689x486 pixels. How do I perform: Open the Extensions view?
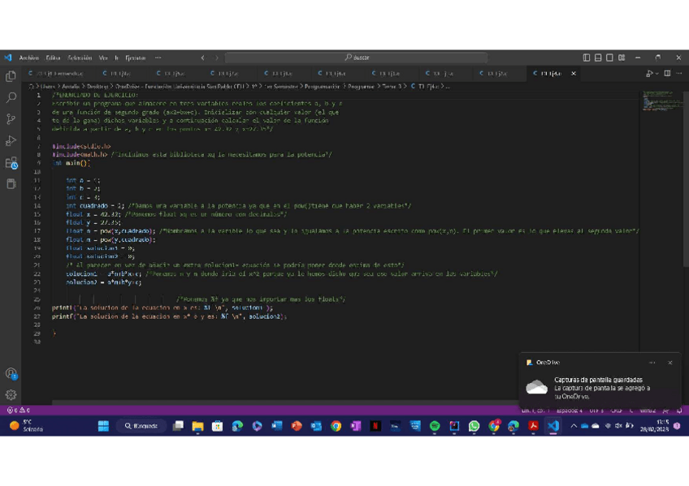[11, 163]
